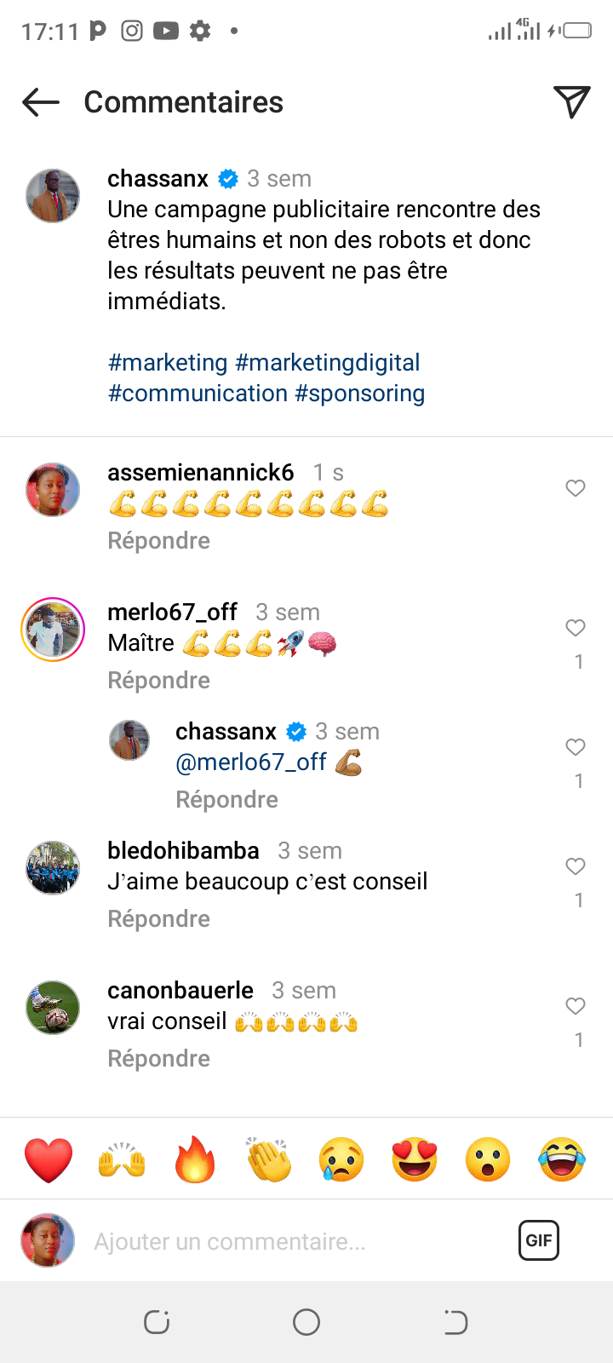Viewport: 613px width, 1363px height.
Task: Insert the raised hands quick emoji
Action: pos(122,1159)
